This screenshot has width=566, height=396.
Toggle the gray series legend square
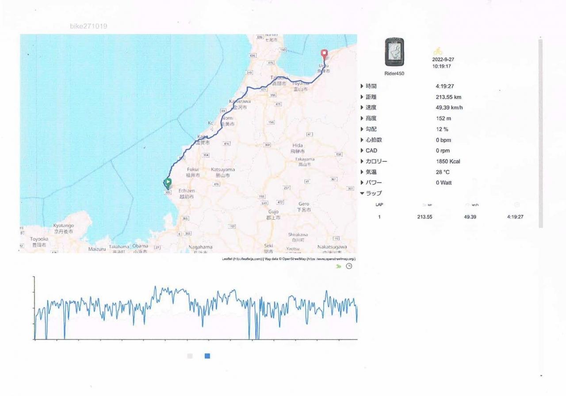pyautogui.click(x=190, y=356)
